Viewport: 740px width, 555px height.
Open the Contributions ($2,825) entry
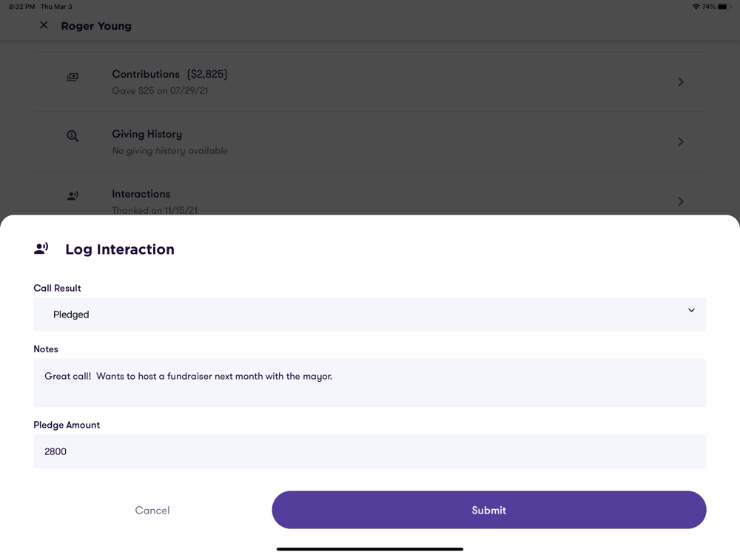tap(369, 81)
